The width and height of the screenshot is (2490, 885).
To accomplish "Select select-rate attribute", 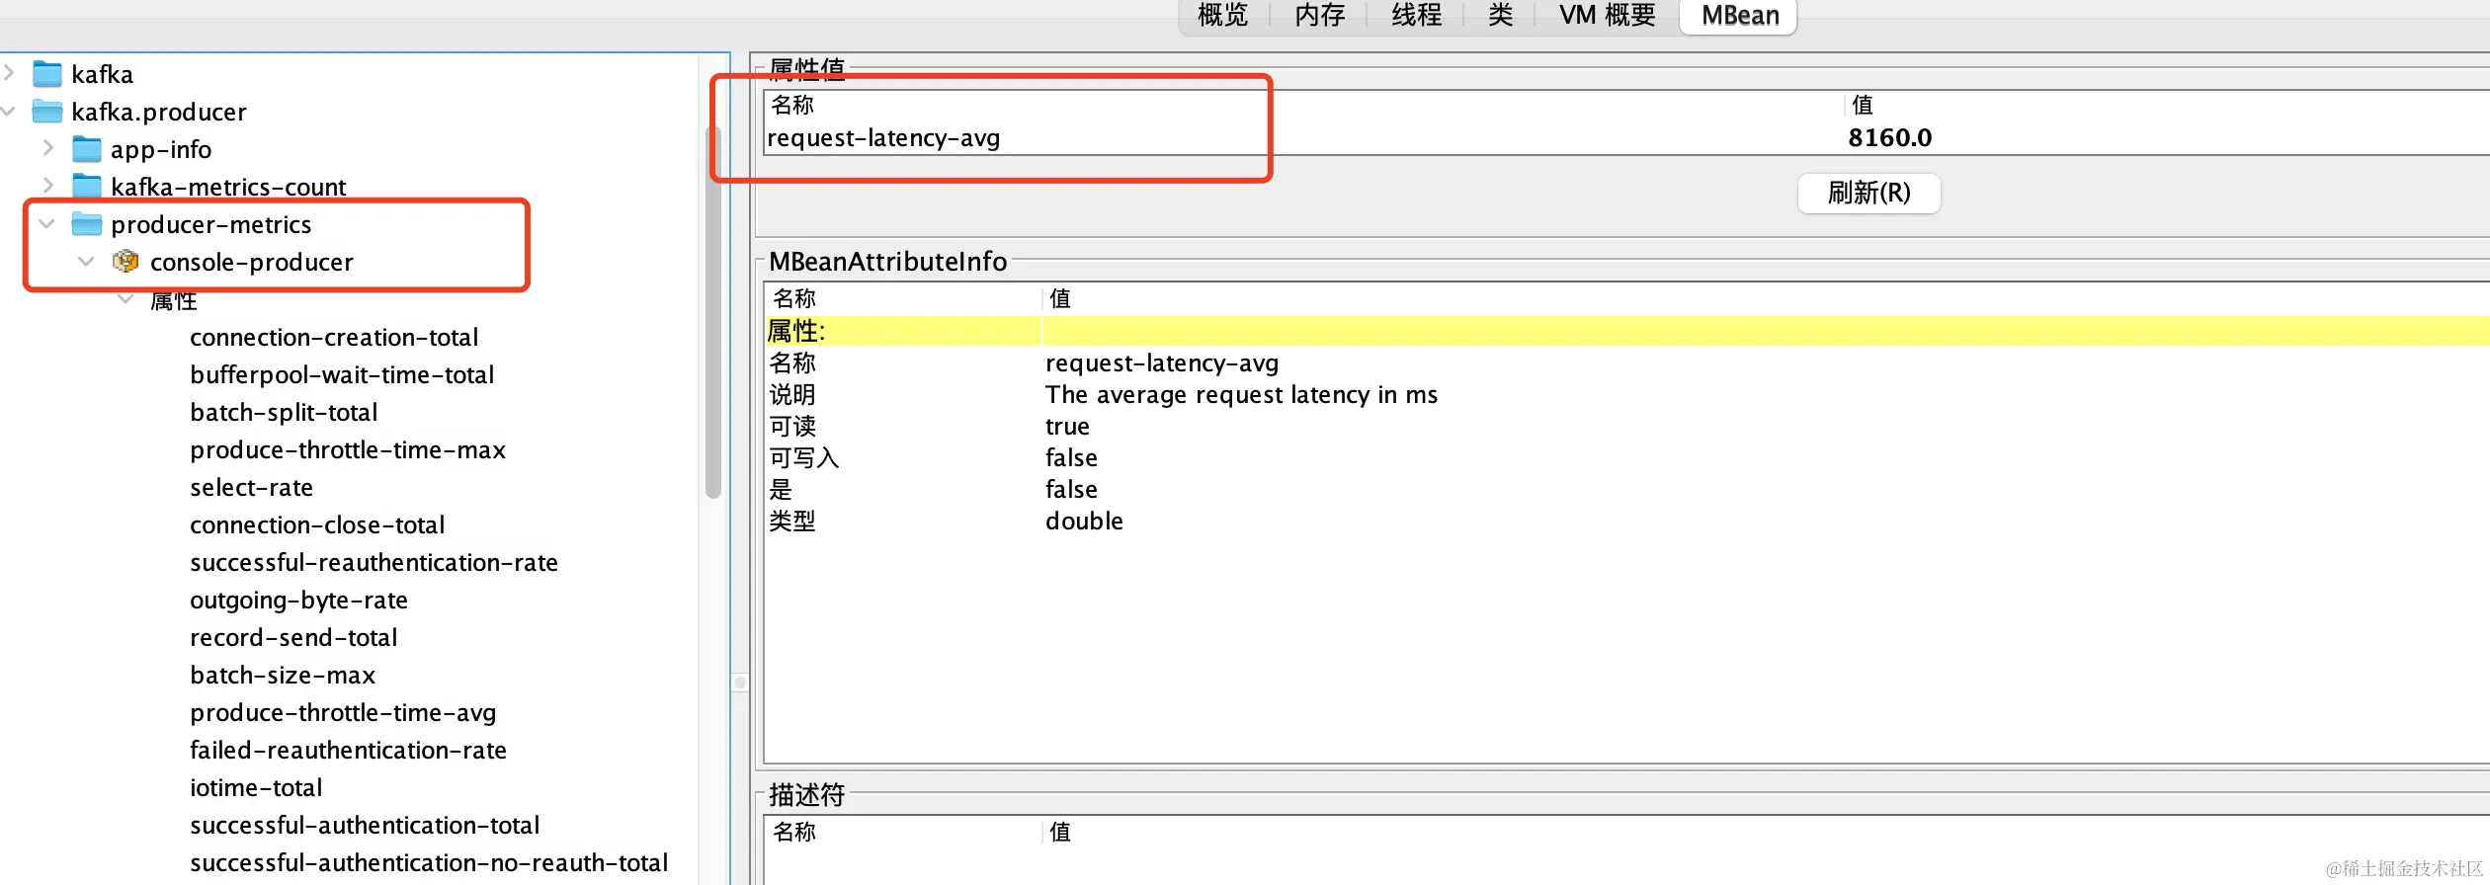I will click(251, 488).
